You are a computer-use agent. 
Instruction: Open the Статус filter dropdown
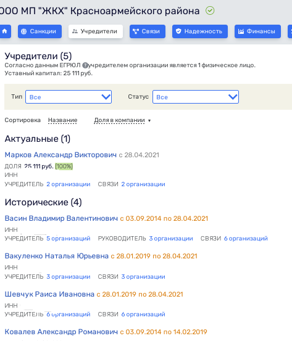196,97
